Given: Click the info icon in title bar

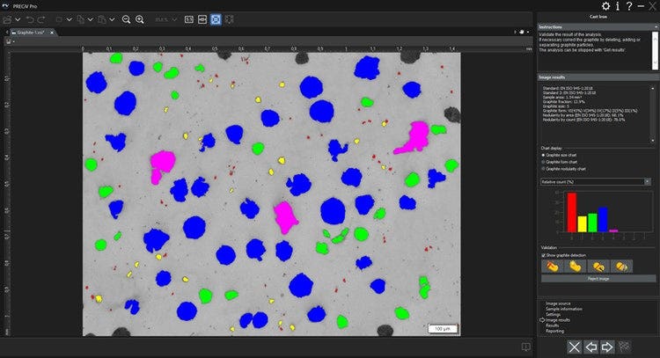Looking at the screenshot, I should point(617,7).
